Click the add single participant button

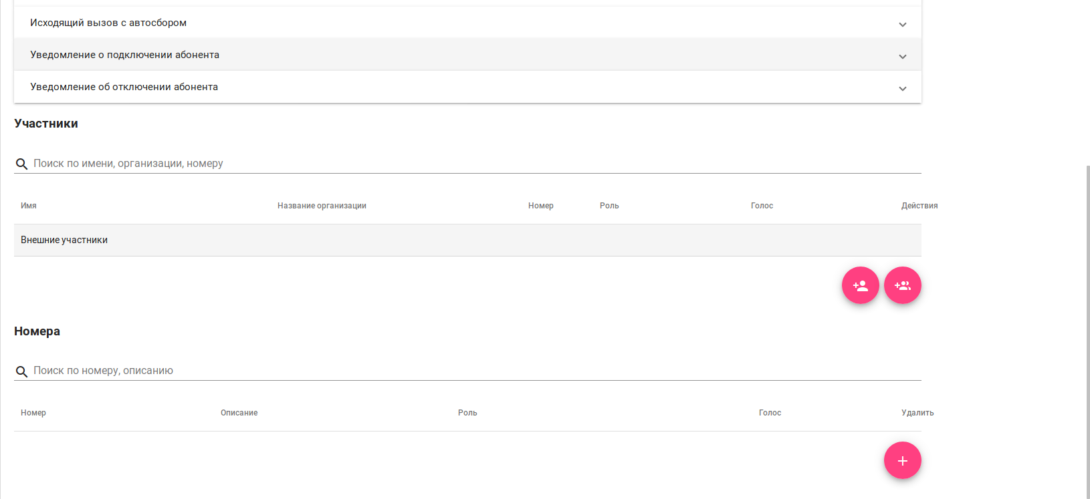[860, 286]
